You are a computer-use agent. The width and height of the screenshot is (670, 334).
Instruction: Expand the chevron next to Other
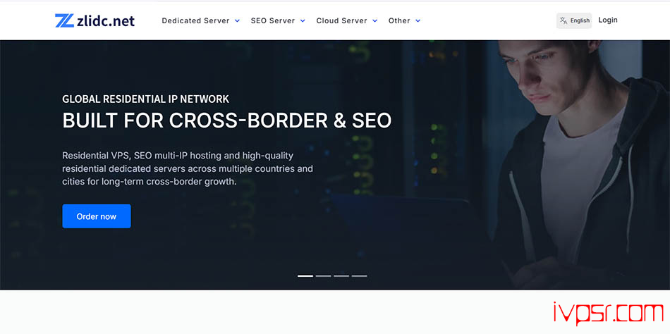click(x=418, y=21)
